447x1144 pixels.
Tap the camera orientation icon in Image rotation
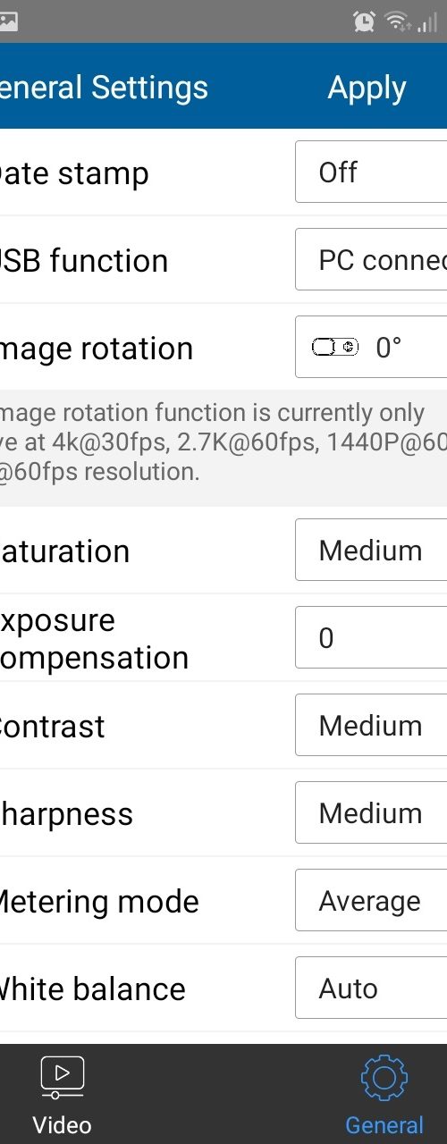(335, 347)
